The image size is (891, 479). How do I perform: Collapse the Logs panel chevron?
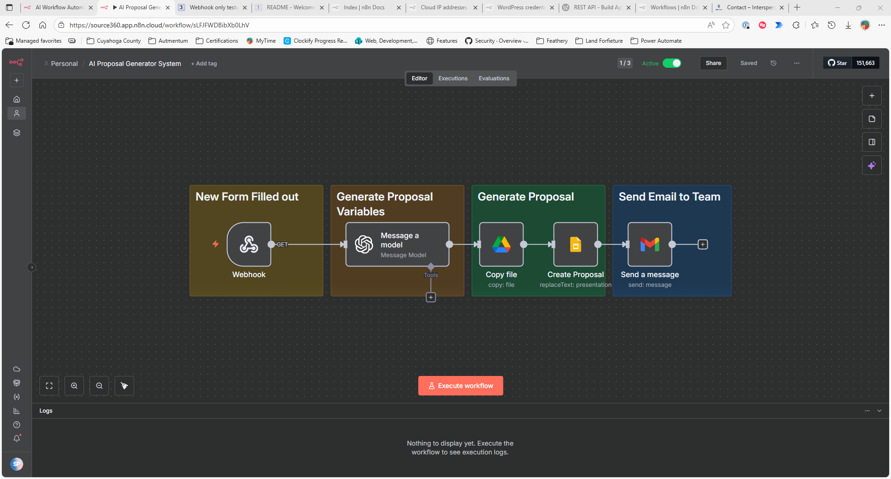tap(879, 411)
